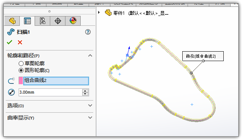Select the 圆形轮廓(C) radio option

[21, 71]
